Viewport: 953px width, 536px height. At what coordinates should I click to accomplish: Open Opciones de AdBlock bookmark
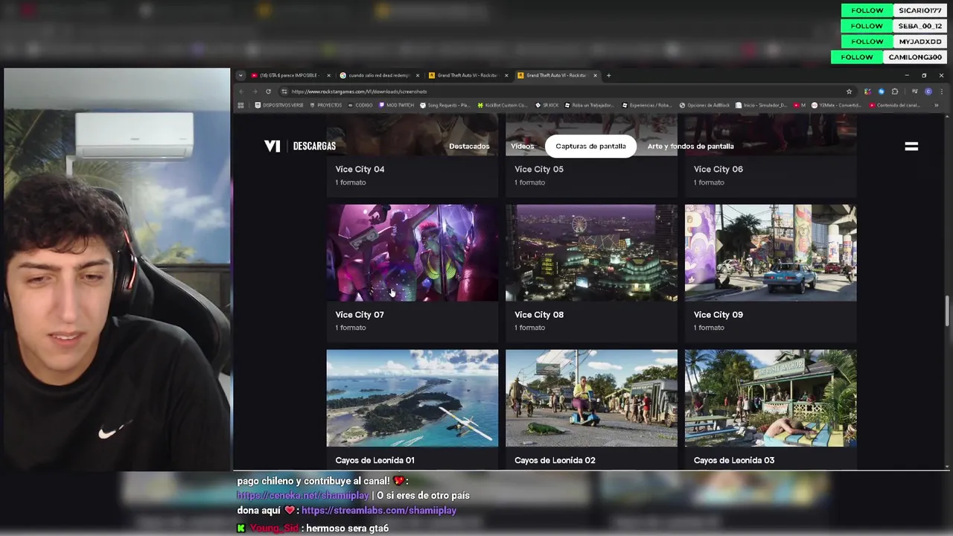click(704, 105)
